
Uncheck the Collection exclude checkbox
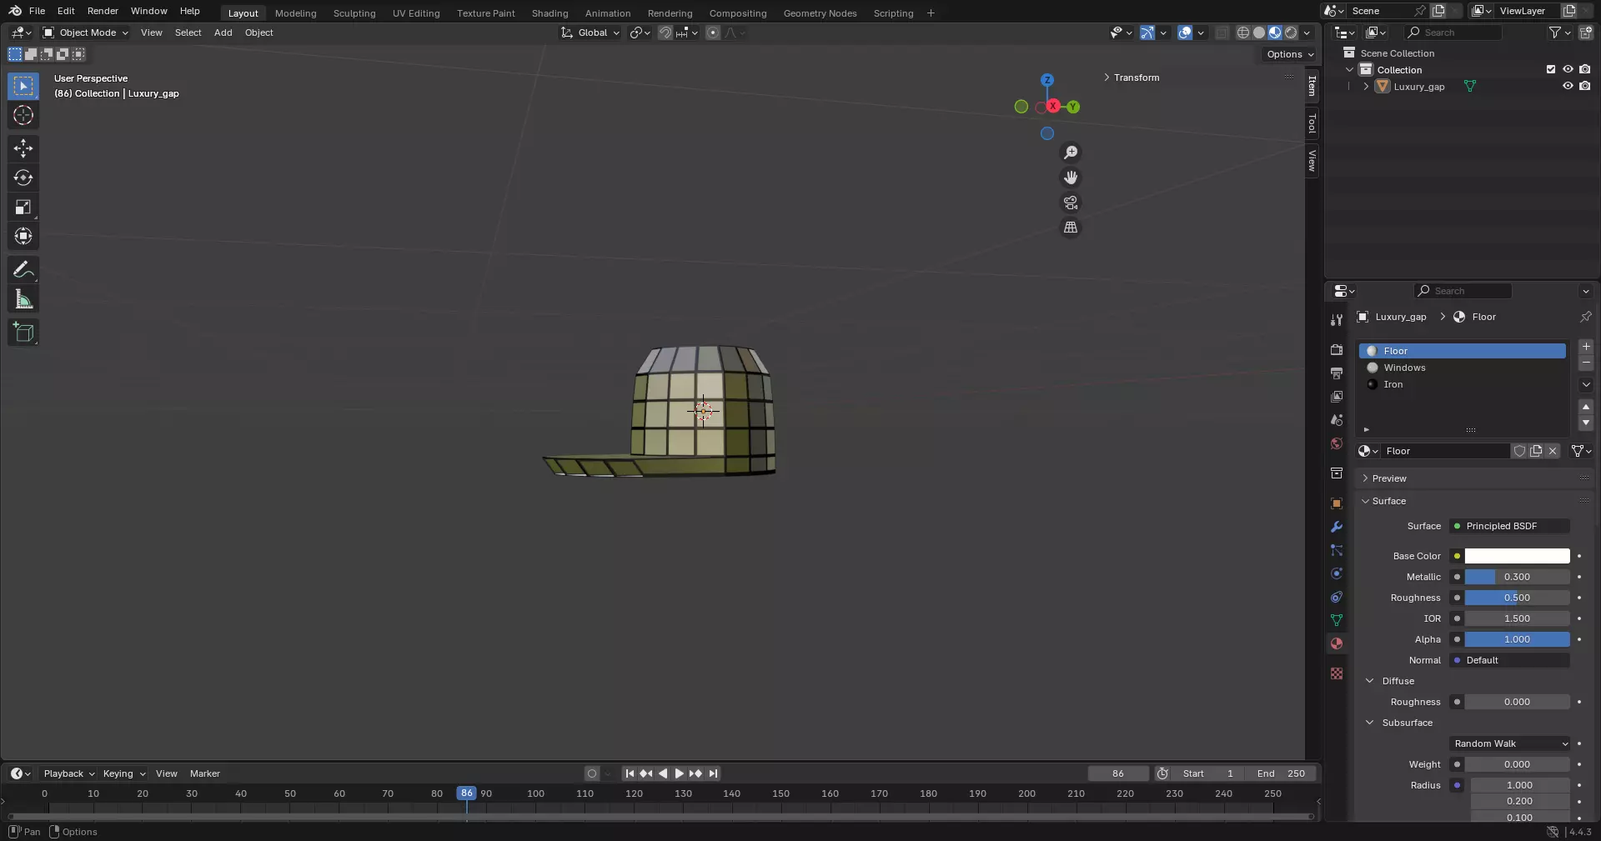tap(1551, 69)
